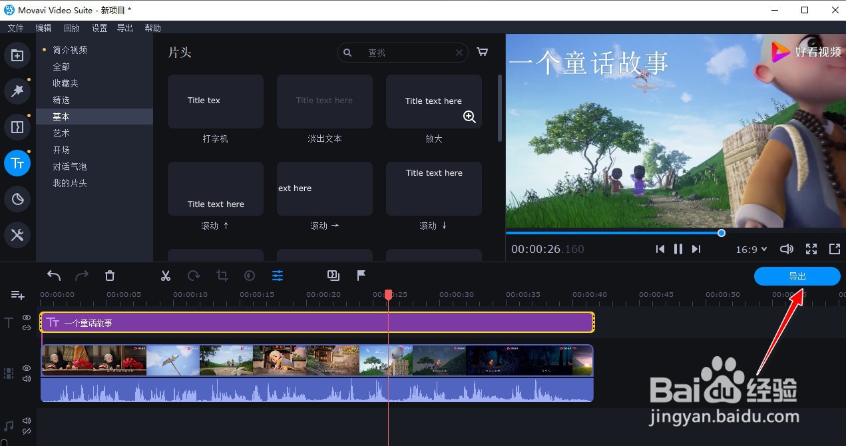Click the preview playback progress handle
This screenshot has width=846, height=446.
[x=722, y=233]
